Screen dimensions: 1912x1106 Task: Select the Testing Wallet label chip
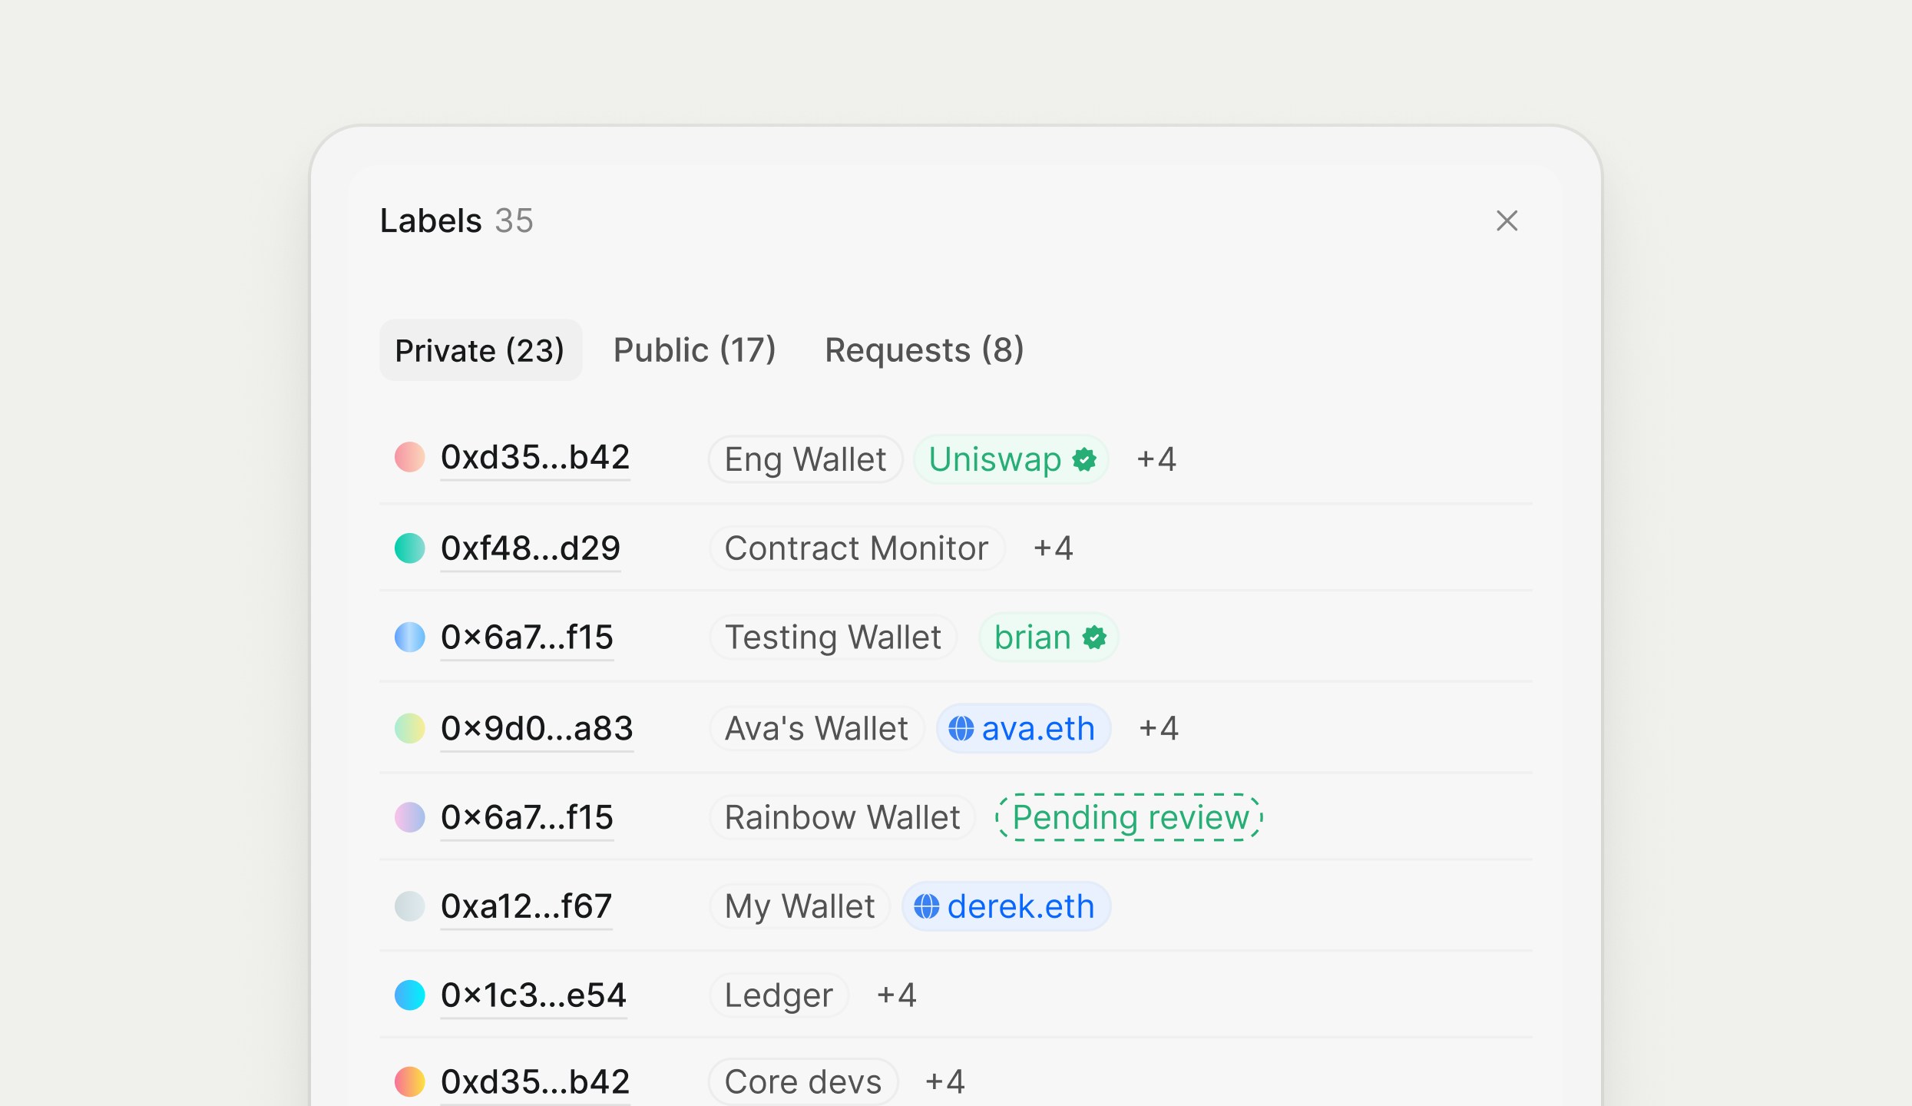point(832,637)
